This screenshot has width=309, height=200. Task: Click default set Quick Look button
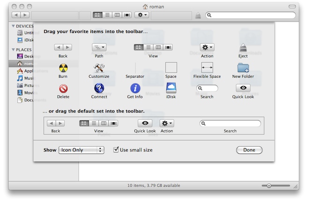(145, 123)
